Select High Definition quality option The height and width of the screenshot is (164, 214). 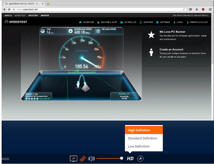point(144,130)
